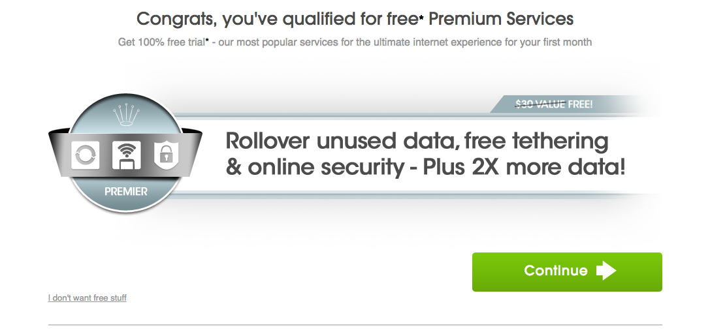Screen dimensions: 710x336
Task: Click the white arrow on Continue button
Action: (606, 270)
